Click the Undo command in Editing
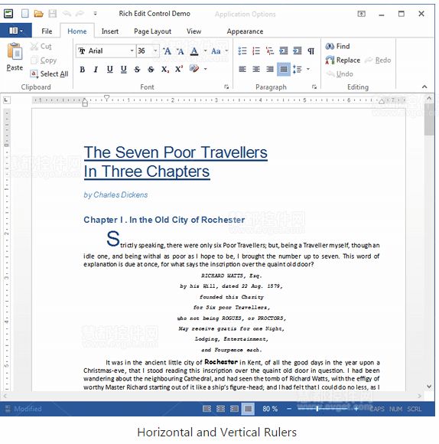This screenshot has width=439, height=444. tap(340, 74)
